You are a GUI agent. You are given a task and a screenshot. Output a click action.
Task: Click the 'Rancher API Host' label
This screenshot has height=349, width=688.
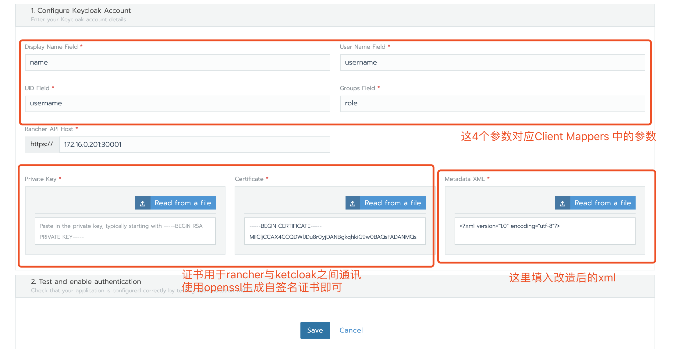(49, 129)
